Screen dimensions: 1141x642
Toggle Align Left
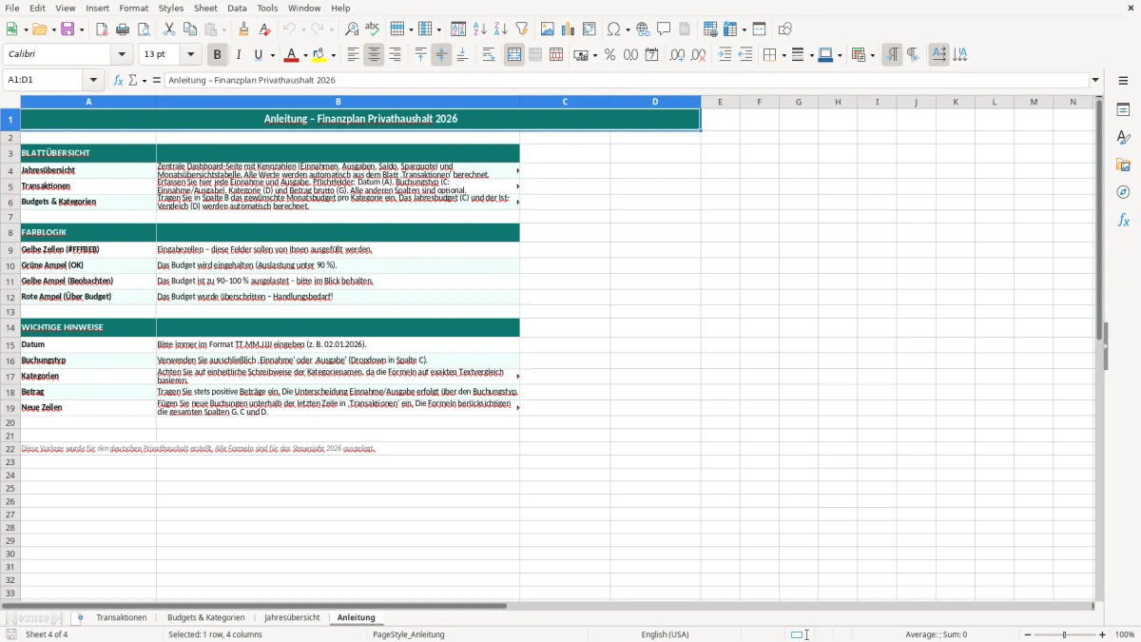click(x=353, y=55)
